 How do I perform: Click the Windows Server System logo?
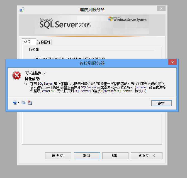(x=127, y=19)
